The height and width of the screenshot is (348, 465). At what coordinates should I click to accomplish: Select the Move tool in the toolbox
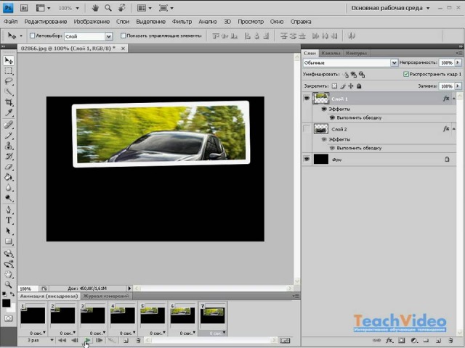click(x=9, y=61)
